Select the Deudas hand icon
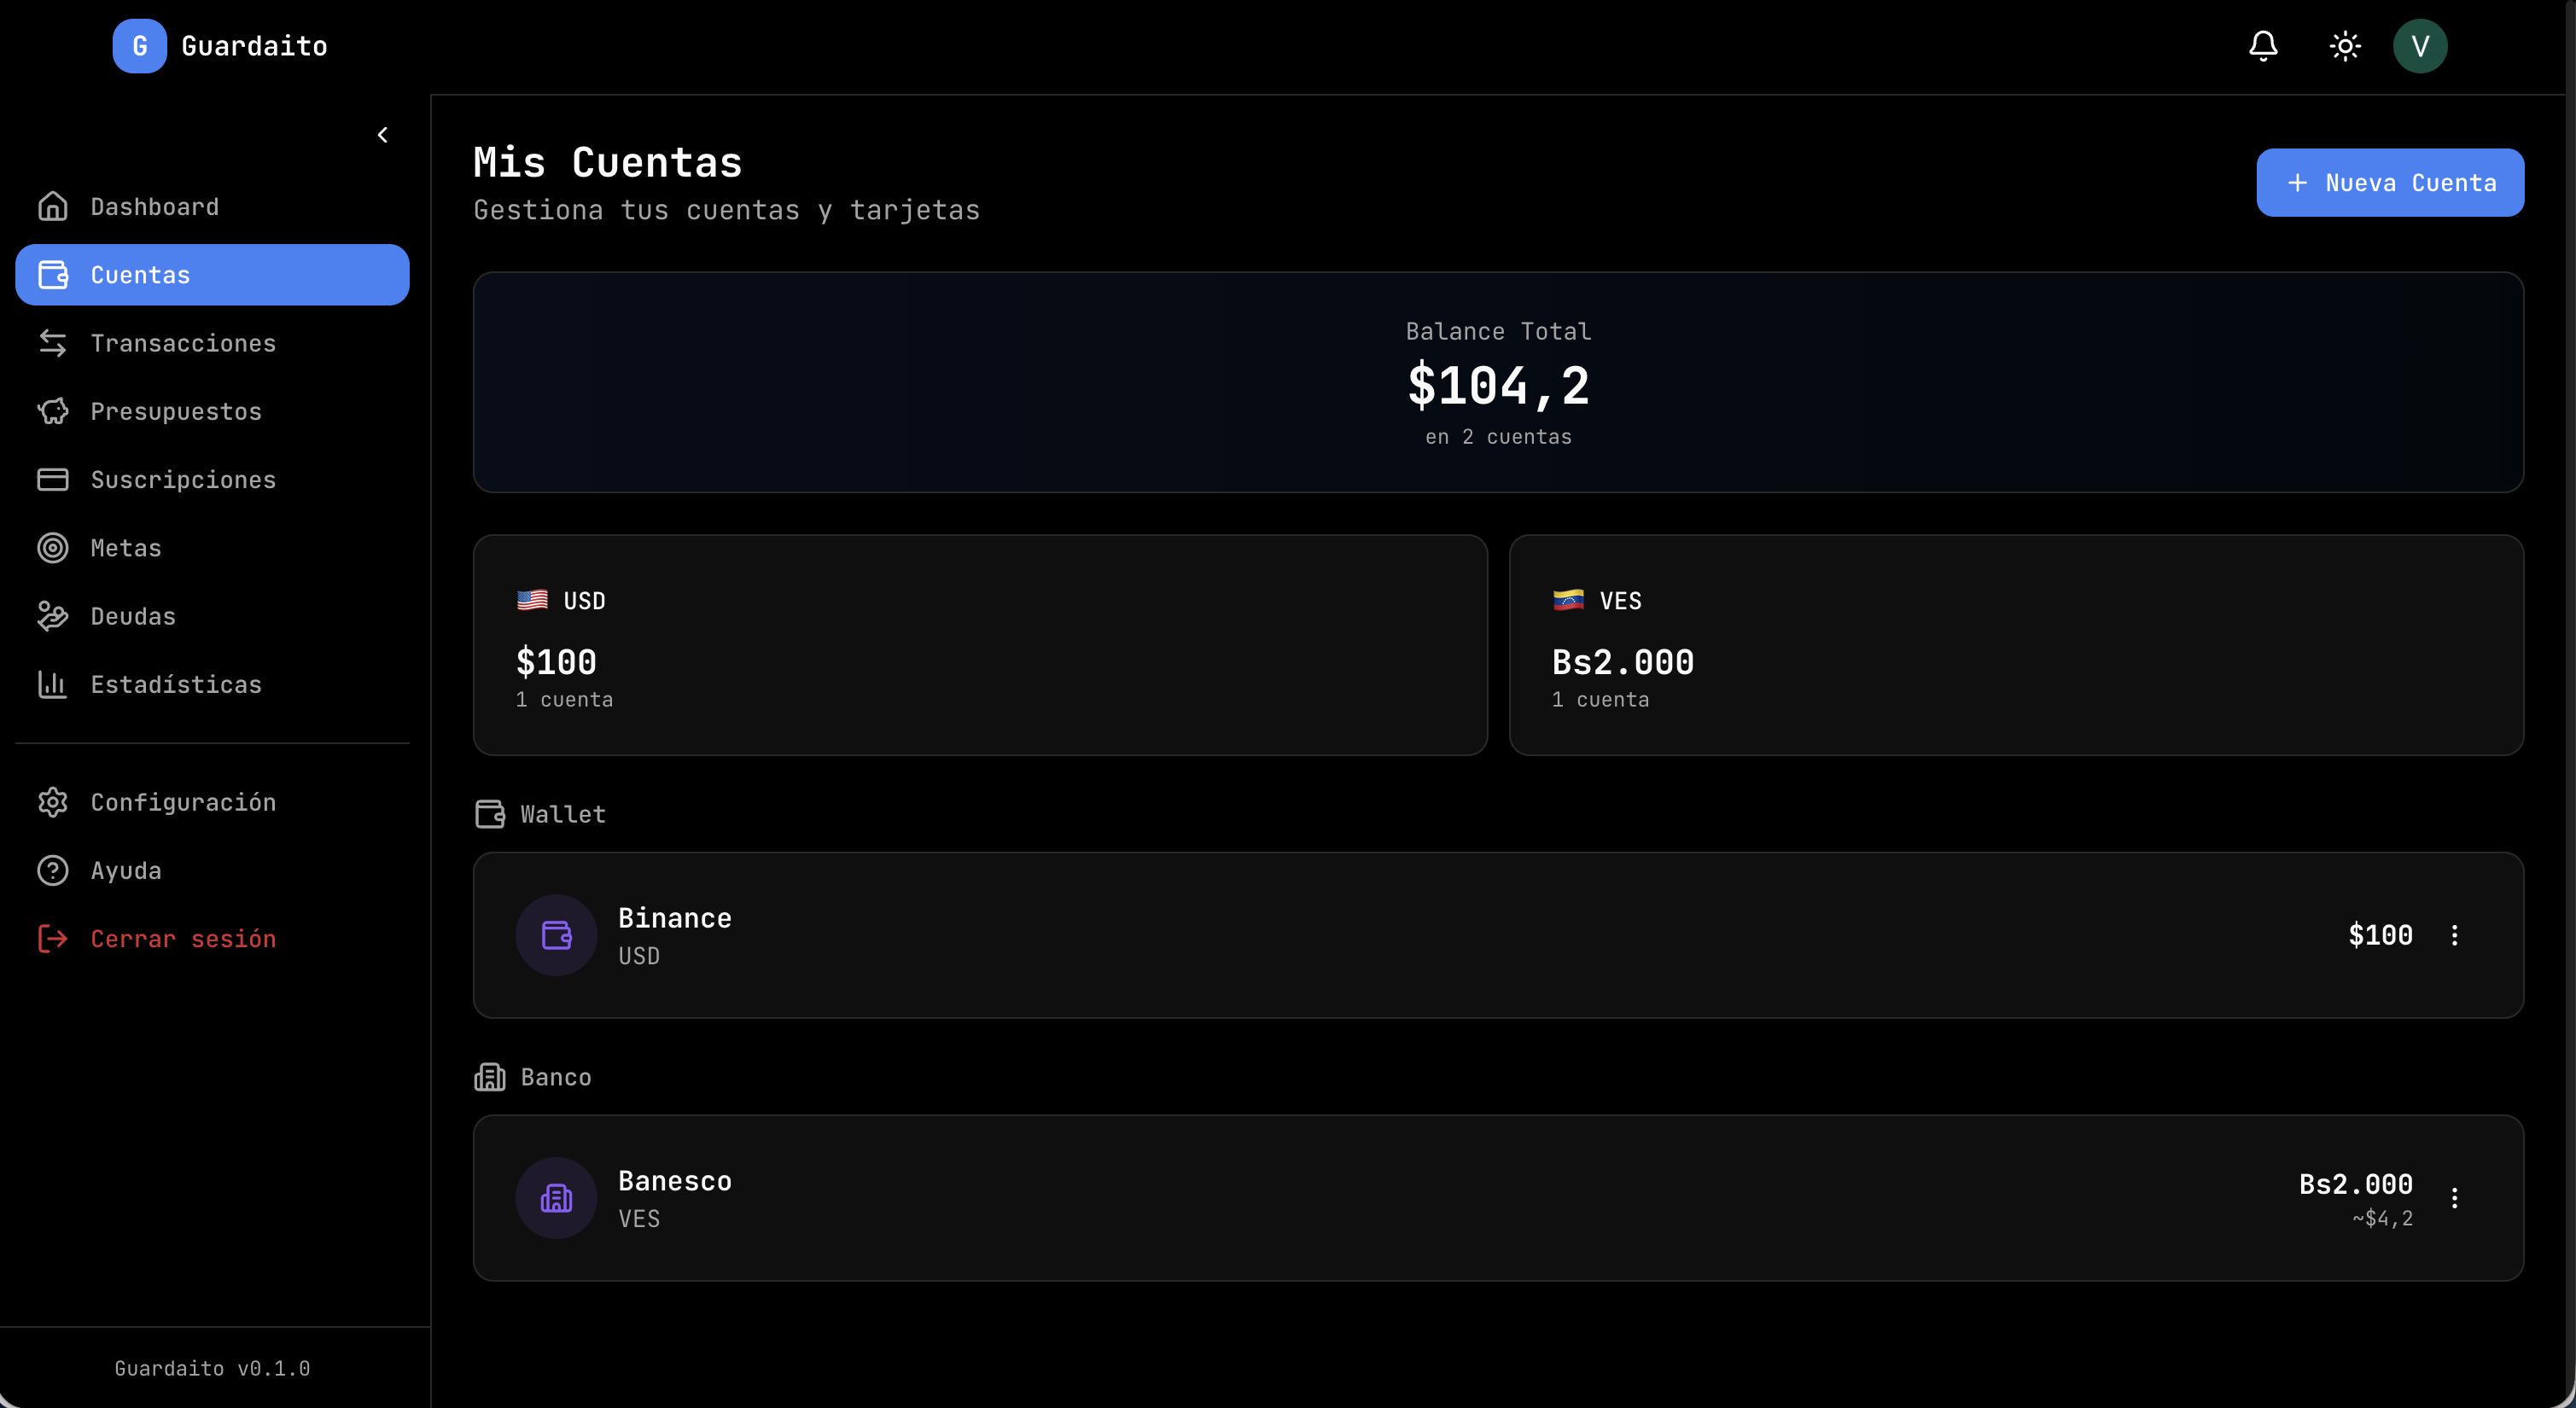 (54, 616)
